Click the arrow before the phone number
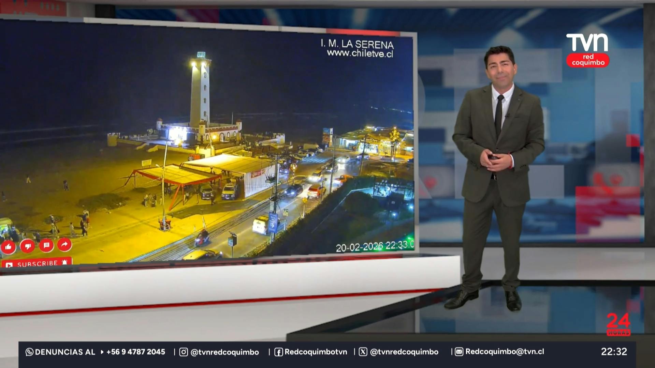Viewport: 655px width, 368px height. [102, 352]
